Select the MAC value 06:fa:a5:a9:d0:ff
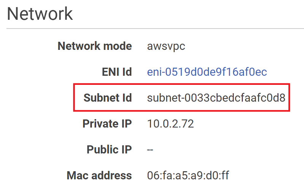 pos(188,175)
